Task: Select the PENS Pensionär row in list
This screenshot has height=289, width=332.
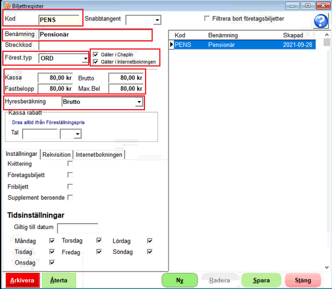Action: click(243, 45)
